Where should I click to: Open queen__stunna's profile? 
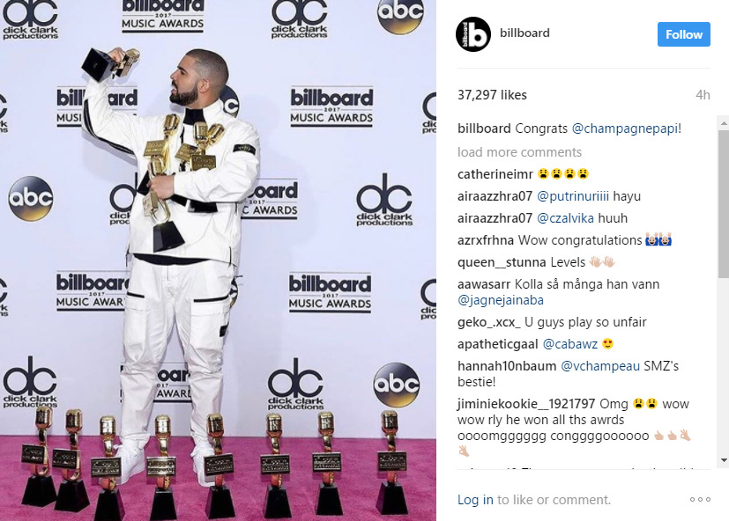tap(502, 262)
